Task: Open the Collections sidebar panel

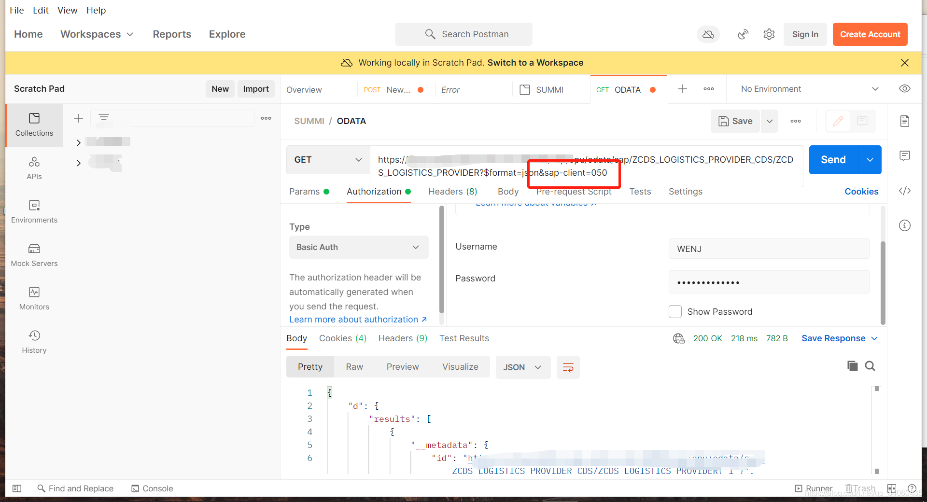Action: 34,125
